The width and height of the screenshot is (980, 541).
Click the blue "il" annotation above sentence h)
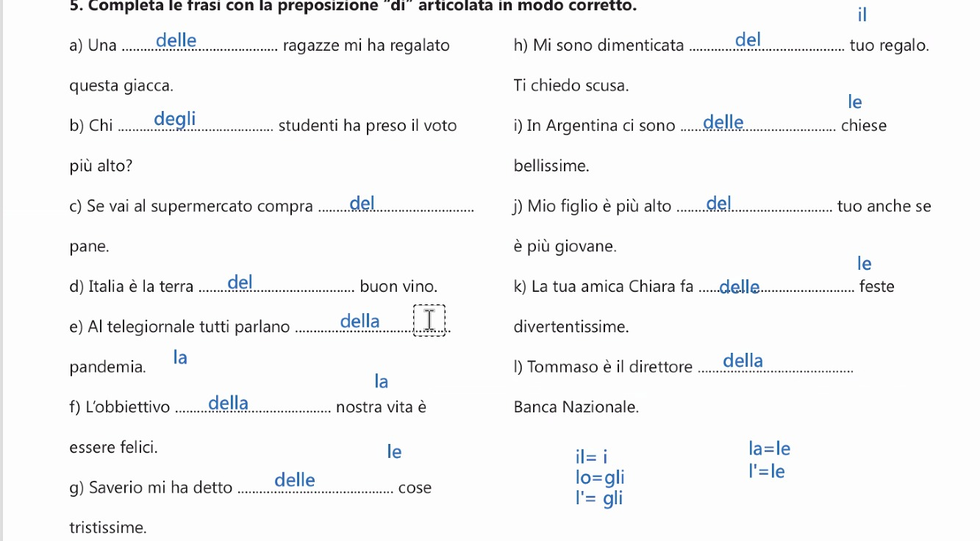tap(862, 15)
